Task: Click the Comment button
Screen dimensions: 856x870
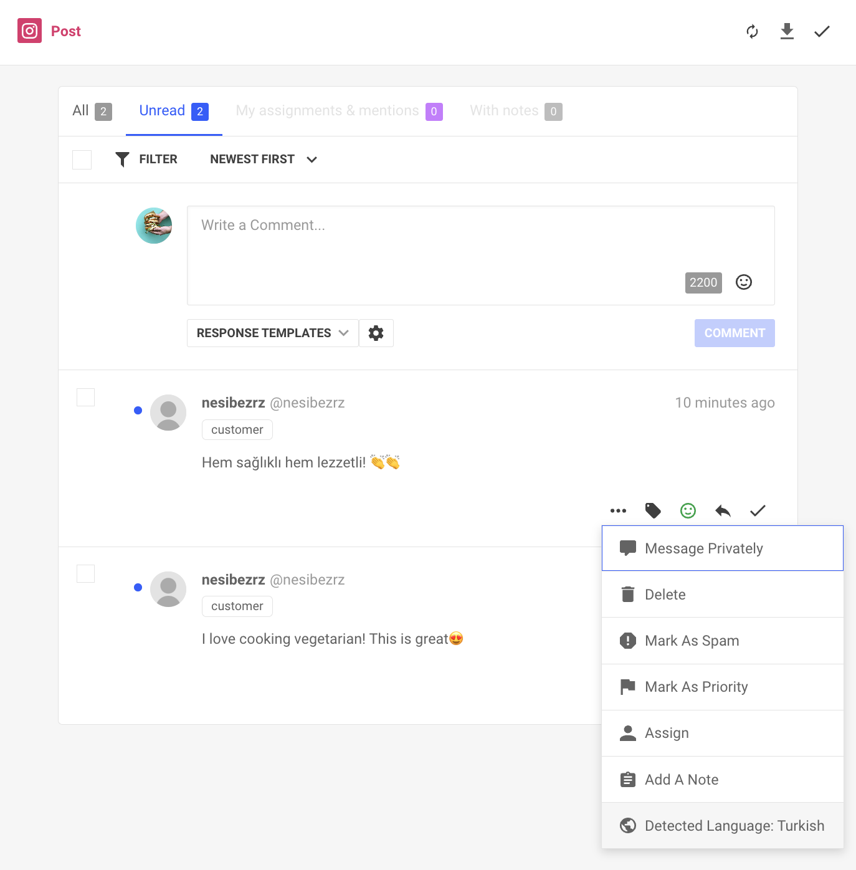Action: [735, 333]
